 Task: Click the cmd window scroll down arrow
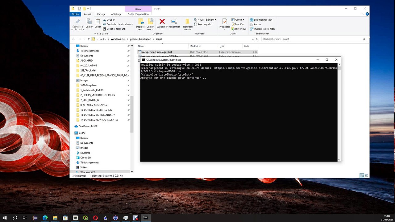(x=339, y=160)
